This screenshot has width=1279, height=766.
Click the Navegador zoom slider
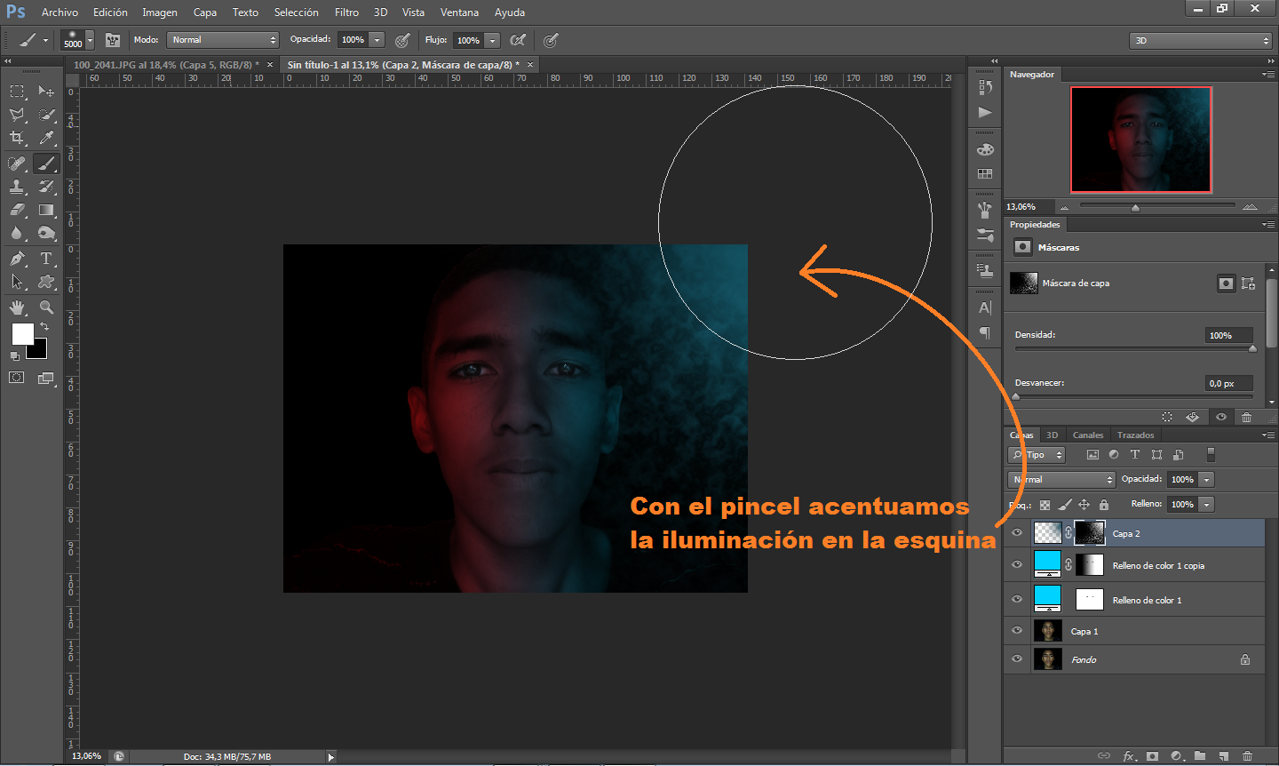coord(1156,207)
